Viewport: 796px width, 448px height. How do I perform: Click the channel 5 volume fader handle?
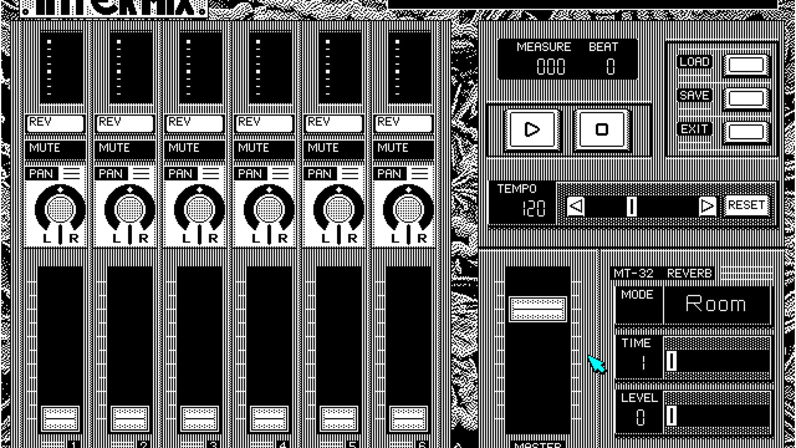tap(339, 419)
